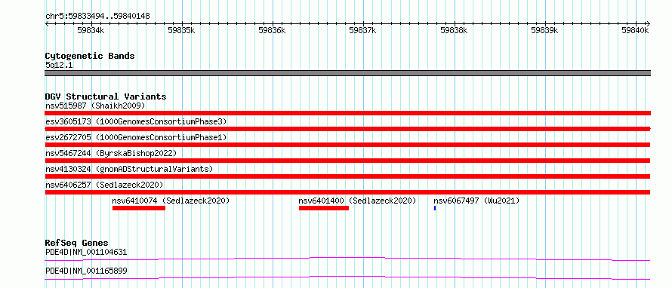Click the 59840k ruler tick label

tap(636, 30)
